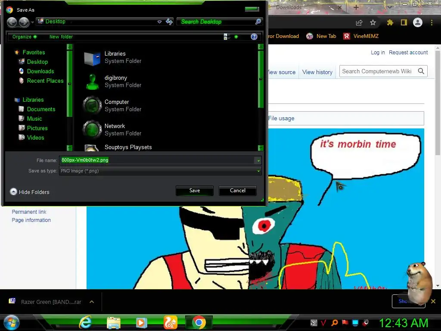The height and width of the screenshot is (331, 441).
Task: Select the Pictures library
Action: point(37,128)
